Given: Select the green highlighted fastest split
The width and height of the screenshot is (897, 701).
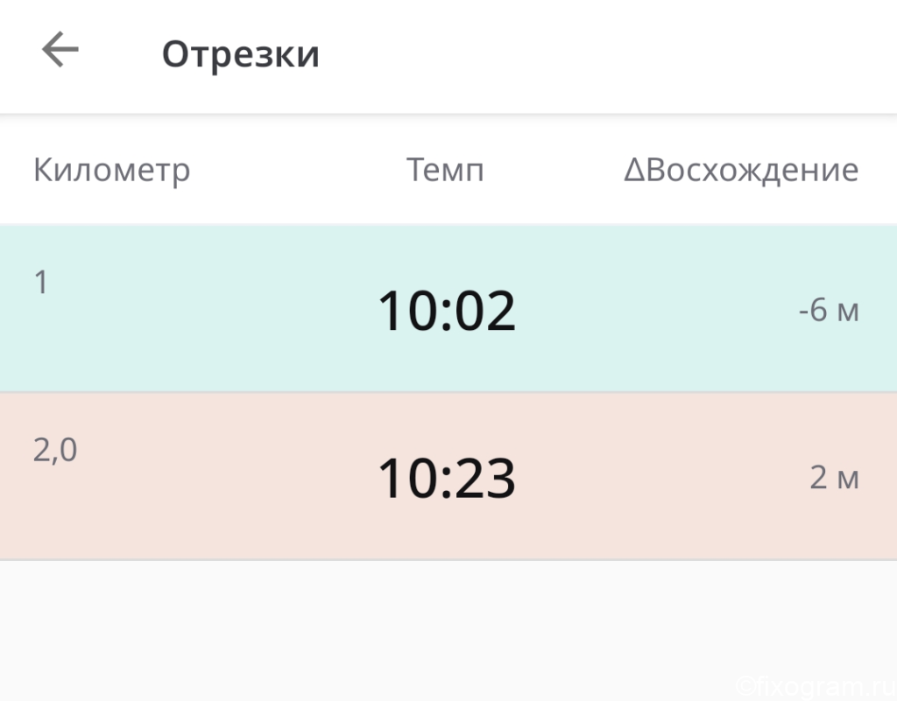Looking at the screenshot, I should coord(448,309).
